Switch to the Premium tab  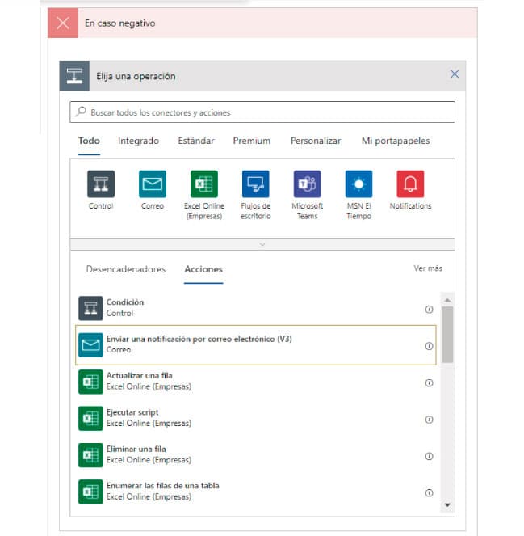click(251, 141)
